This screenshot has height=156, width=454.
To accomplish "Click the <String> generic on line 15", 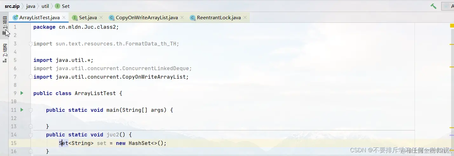I will [81, 143].
